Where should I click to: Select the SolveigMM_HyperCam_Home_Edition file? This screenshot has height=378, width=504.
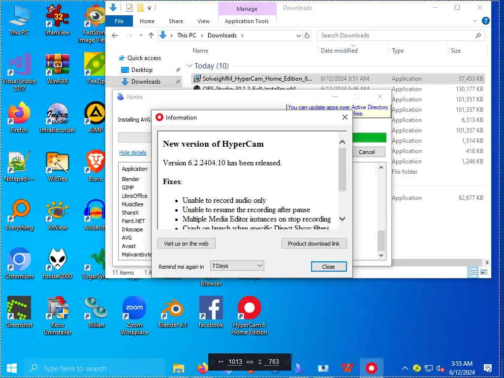coord(338,79)
